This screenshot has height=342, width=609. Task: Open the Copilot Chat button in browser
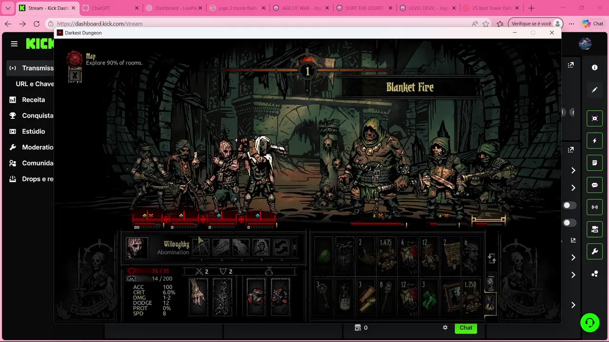pyautogui.click(x=592, y=24)
